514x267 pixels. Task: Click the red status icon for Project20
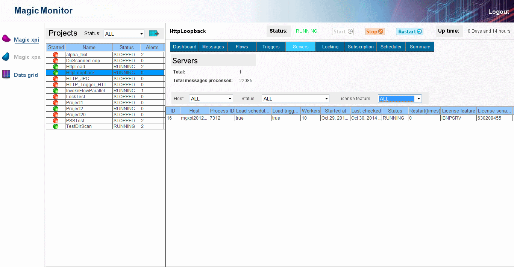coord(56,115)
